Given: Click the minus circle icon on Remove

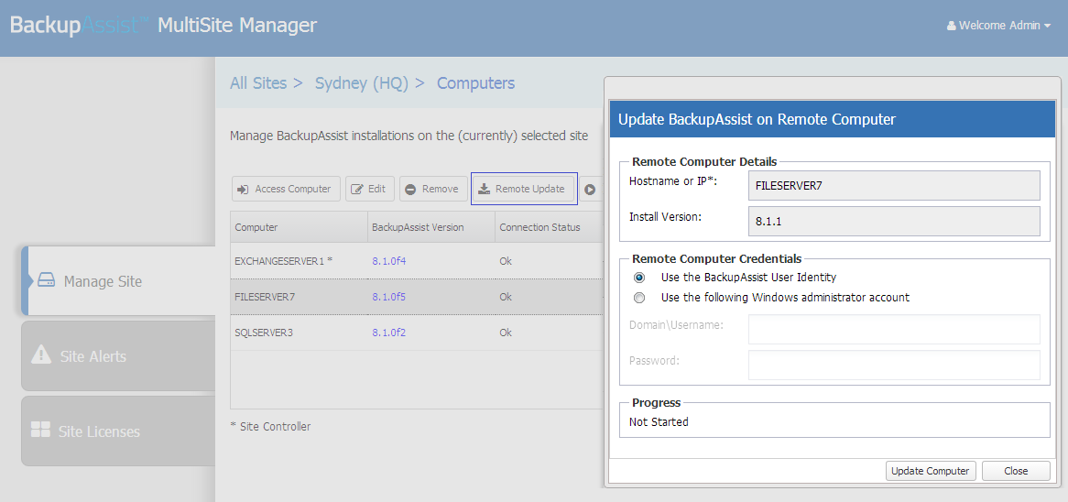Looking at the screenshot, I should [x=410, y=190].
